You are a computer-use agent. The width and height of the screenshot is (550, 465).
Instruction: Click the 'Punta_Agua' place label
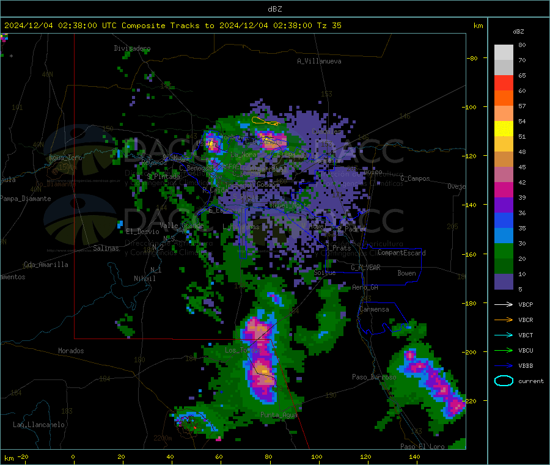tap(279, 415)
